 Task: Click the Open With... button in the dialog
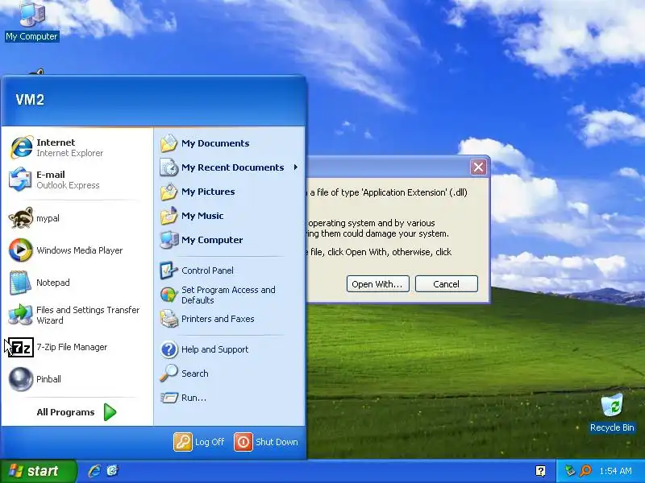click(x=377, y=284)
